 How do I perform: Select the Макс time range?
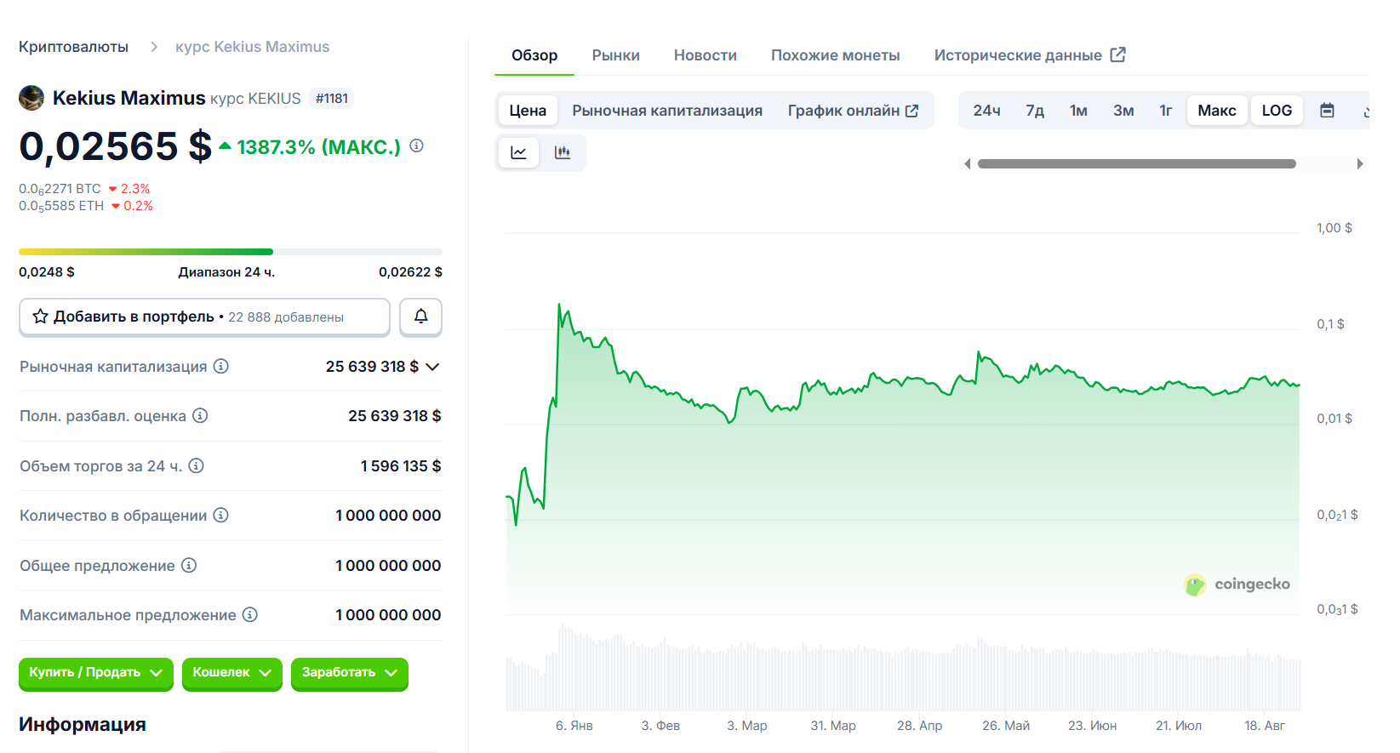tap(1217, 111)
